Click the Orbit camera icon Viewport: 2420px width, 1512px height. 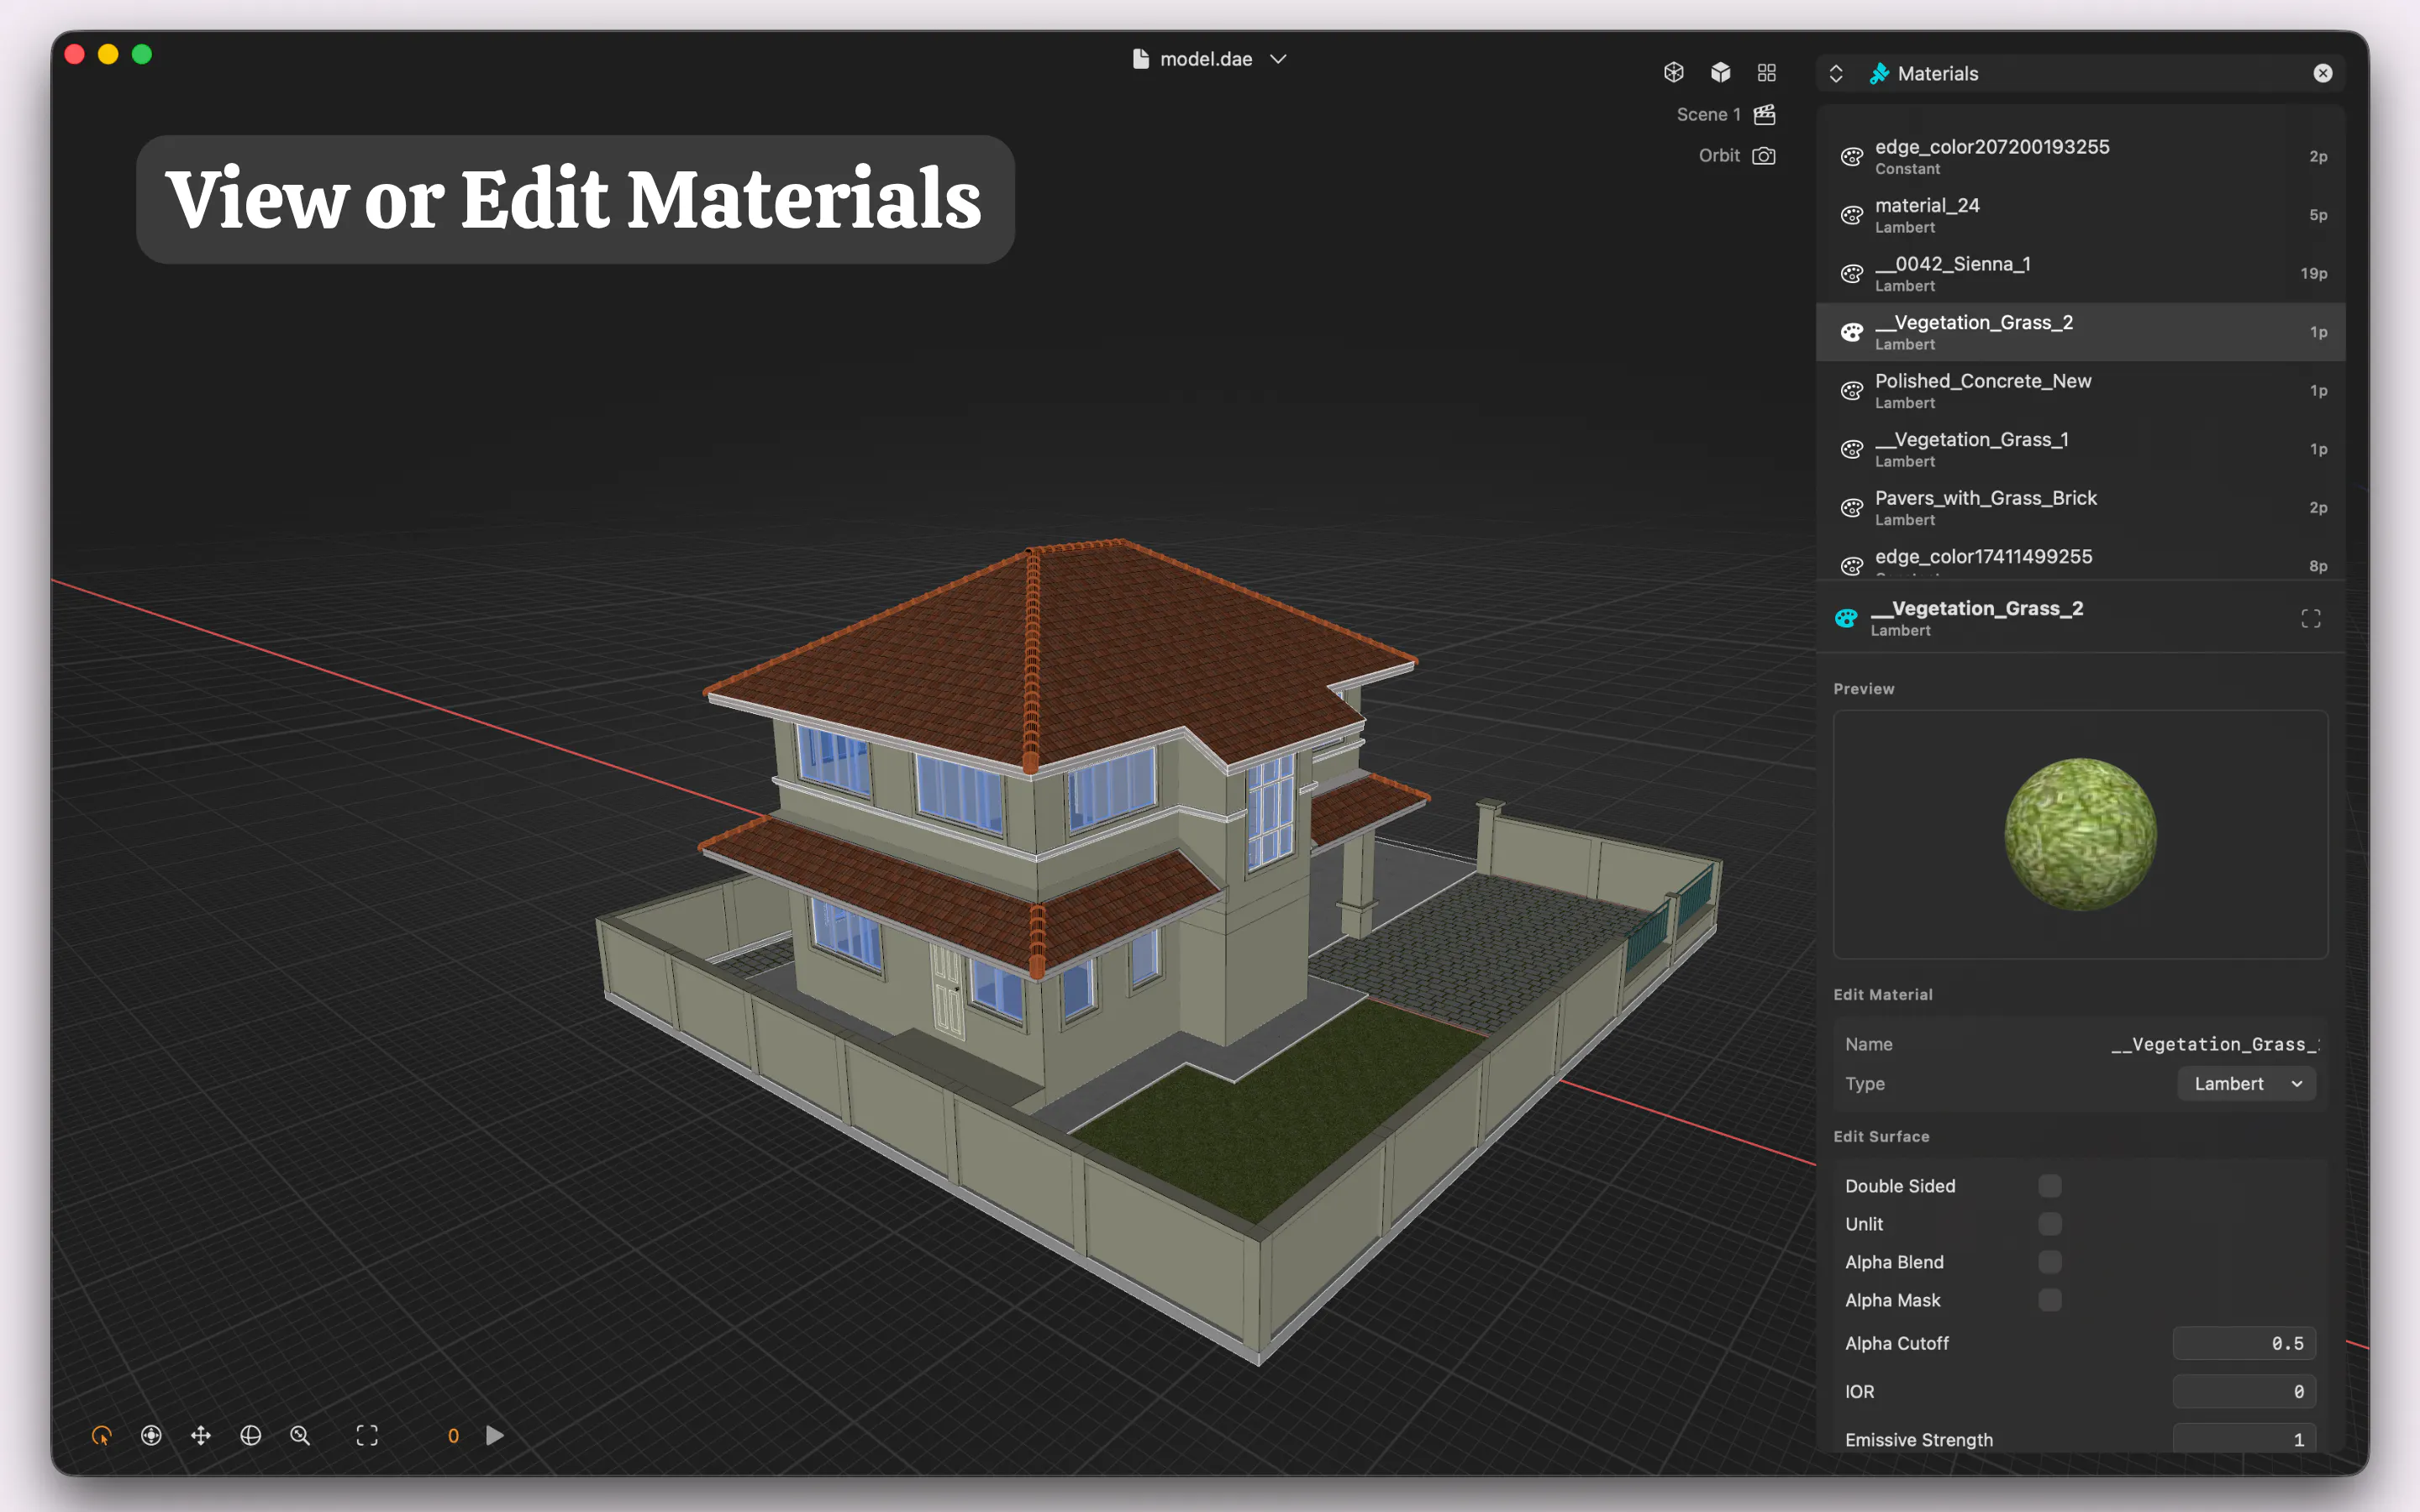(1764, 156)
